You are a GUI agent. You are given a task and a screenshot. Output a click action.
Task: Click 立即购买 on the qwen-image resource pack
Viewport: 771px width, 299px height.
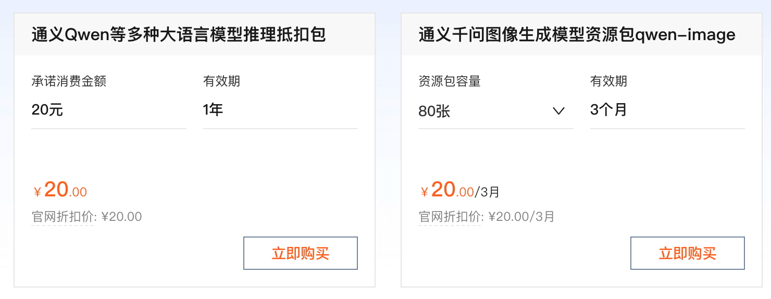687,254
